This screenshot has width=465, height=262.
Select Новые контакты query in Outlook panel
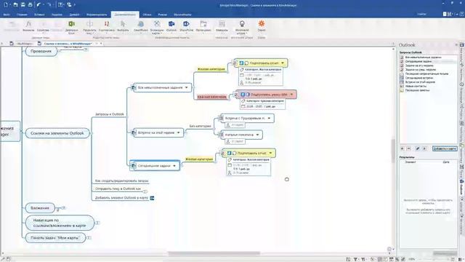(415, 86)
